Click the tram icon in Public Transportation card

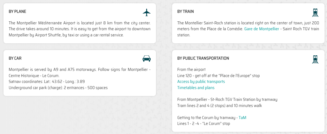(x=315, y=59)
